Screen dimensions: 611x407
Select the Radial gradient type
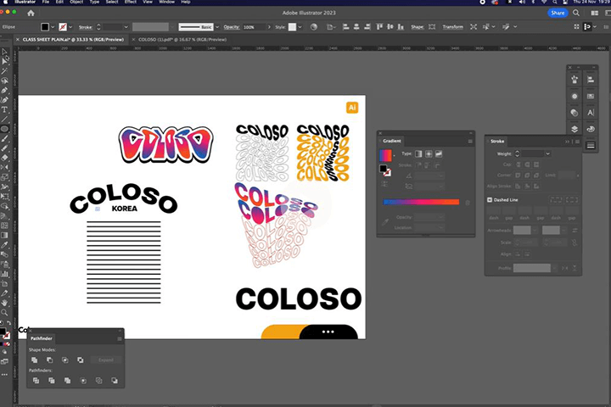coord(429,153)
